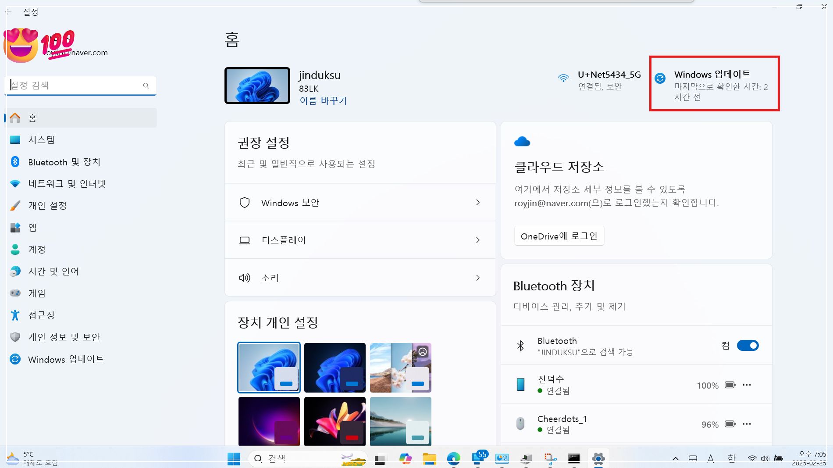Open the U+Net5434_5G network status
This screenshot has width=833, height=468.
click(600, 80)
